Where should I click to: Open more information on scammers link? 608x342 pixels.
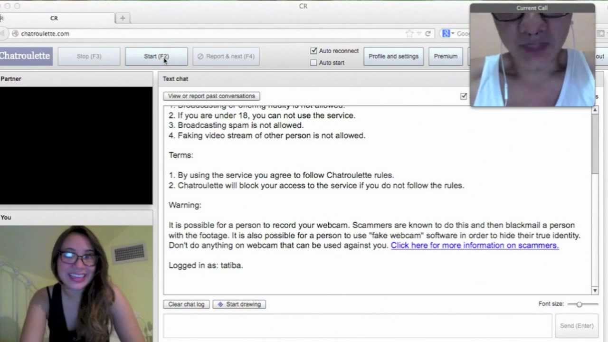pyautogui.click(x=475, y=245)
